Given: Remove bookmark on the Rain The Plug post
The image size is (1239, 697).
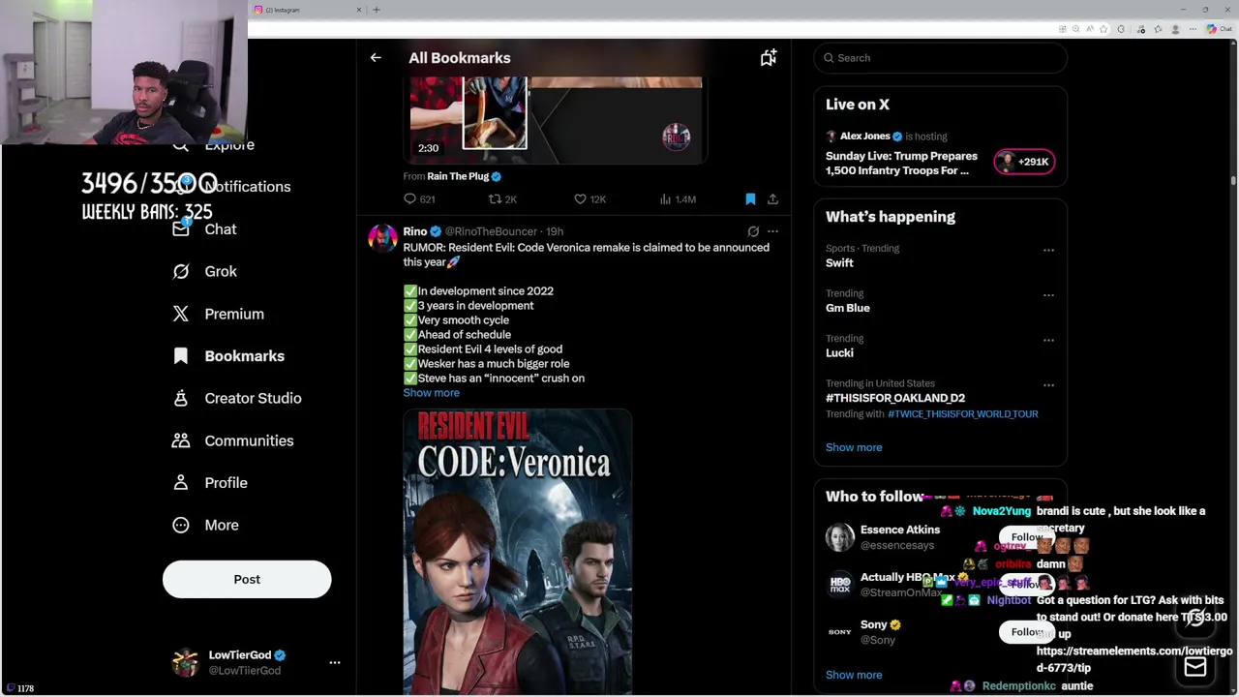Looking at the screenshot, I should click(750, 199).
